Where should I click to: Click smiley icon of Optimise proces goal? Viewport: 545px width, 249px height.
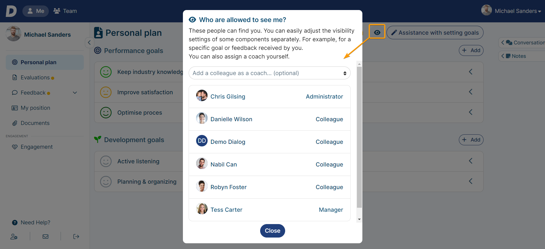coord(106,113)
